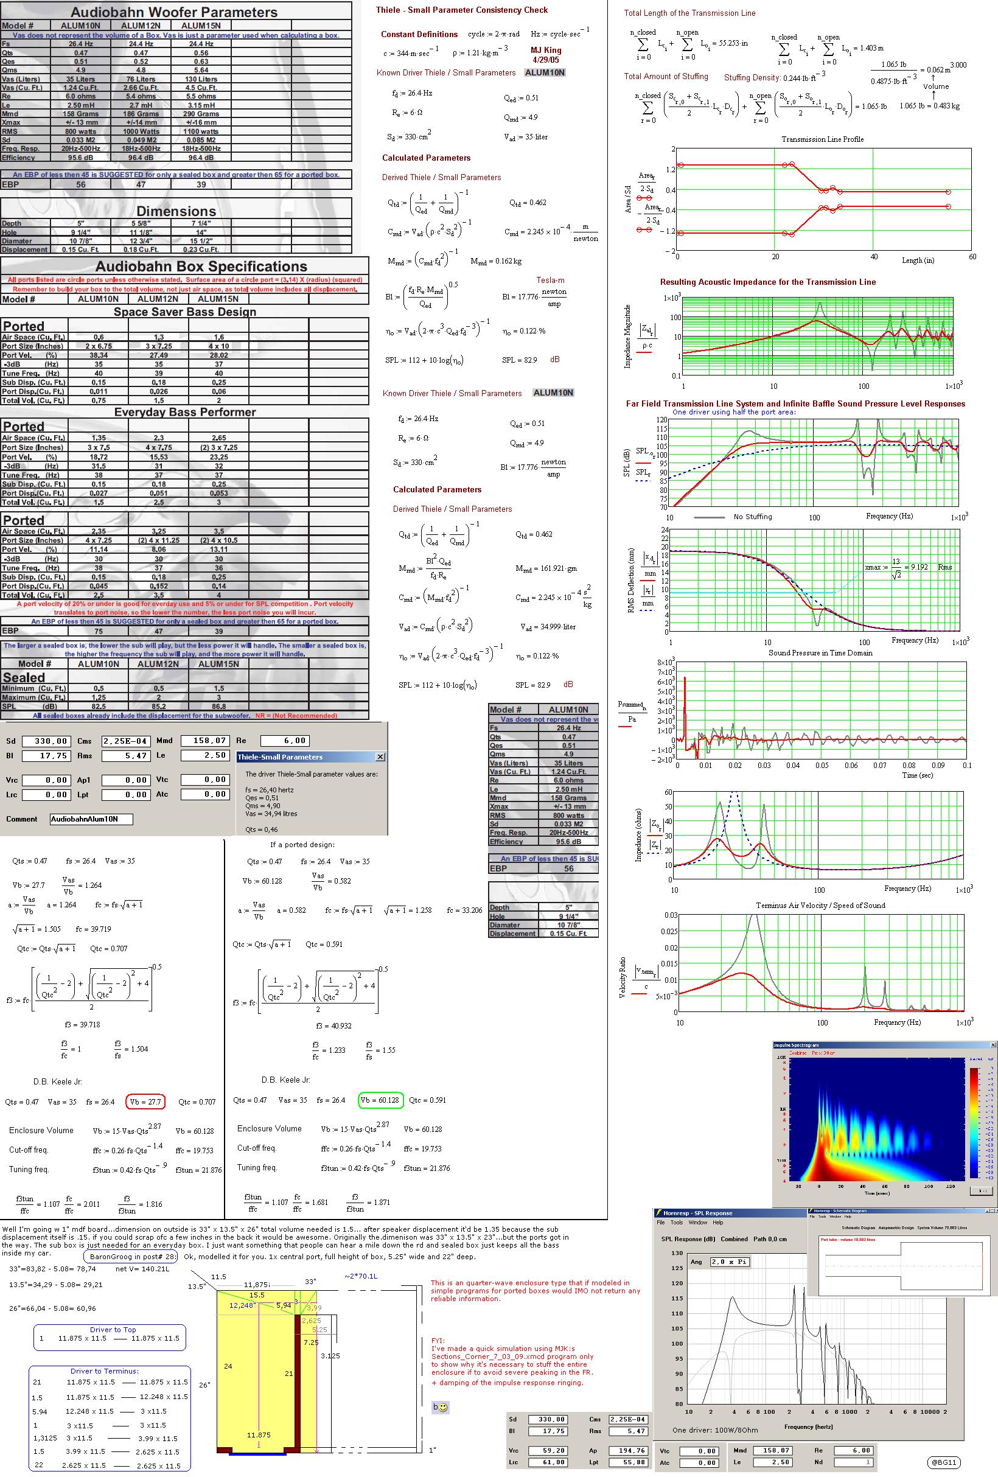The width and height of the screenshot is (998, 1477).
Task: Click the Ap1 input field
Action: (126, 780)
